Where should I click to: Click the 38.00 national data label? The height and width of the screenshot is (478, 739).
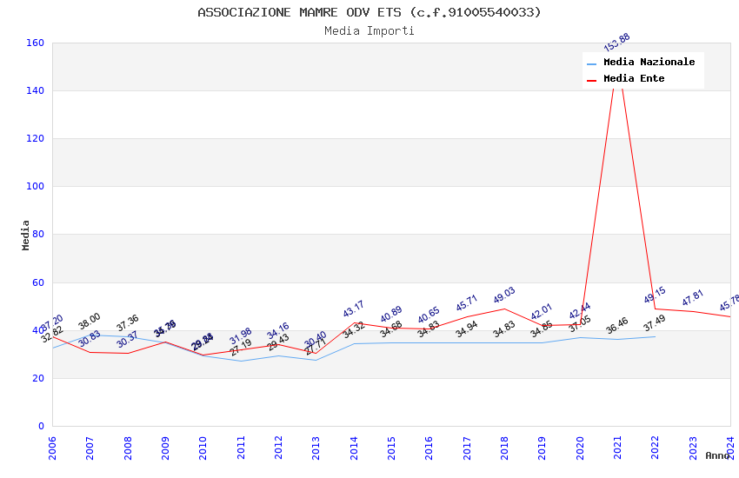(x=89, y=322)
